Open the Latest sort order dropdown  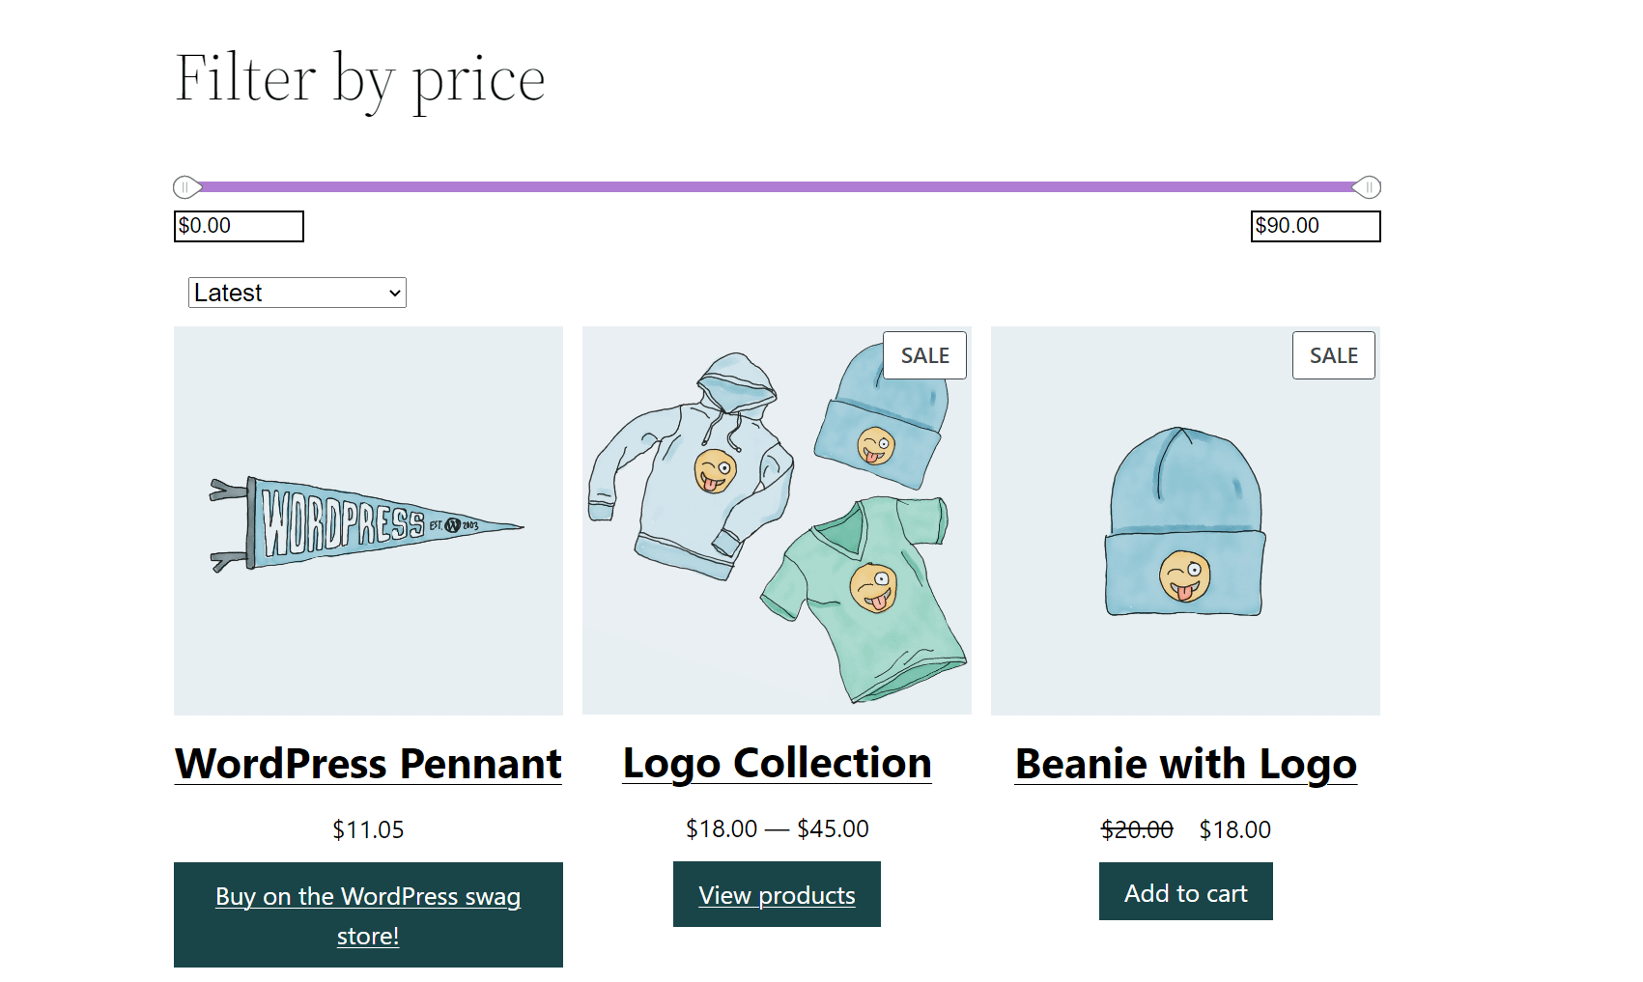point(297,292)
